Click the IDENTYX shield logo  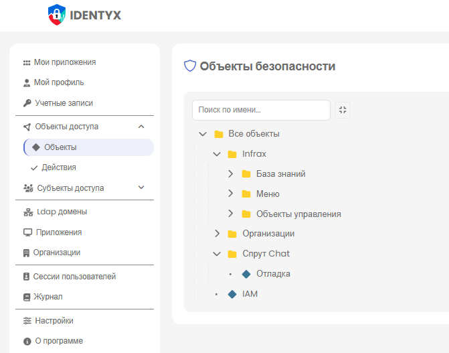tap(58, 15)
